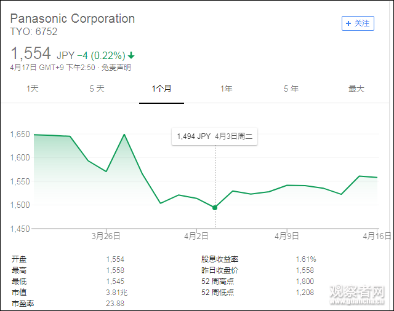Image resolution: width=394 pixels, height=311 pixels.
Task: Click the green data point on chart
Action: pos(215,208)
